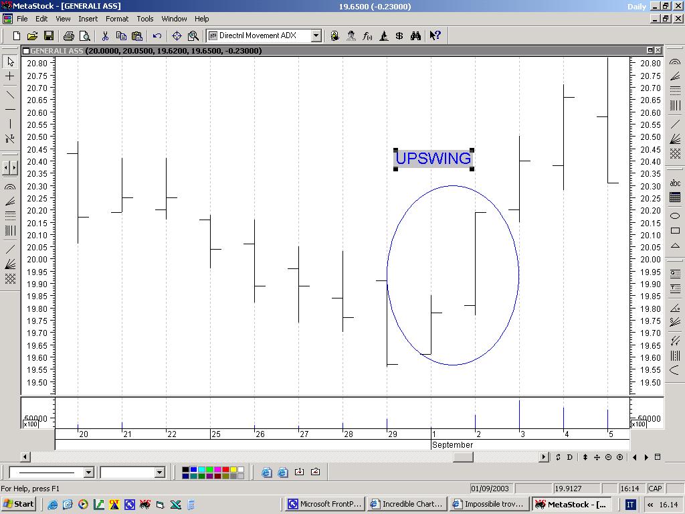Viewport: 685px width, 514px height.
Task: Pick the green color swatch
Action: pos(209,469)
